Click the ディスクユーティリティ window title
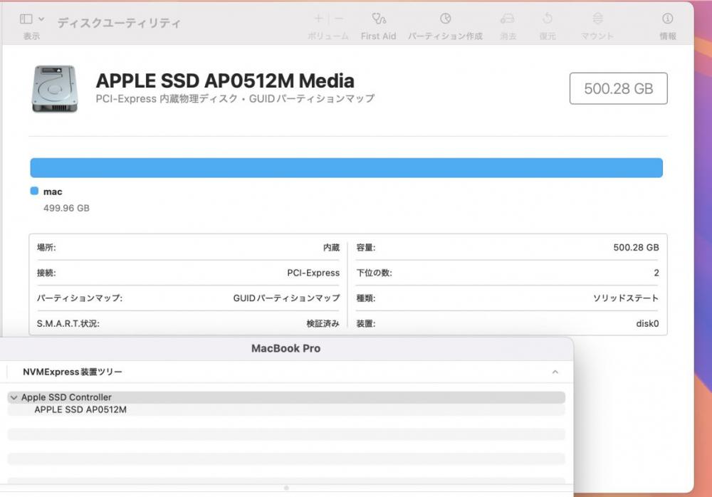This screenshot has width=712, height=497. (x=119, y=23)
